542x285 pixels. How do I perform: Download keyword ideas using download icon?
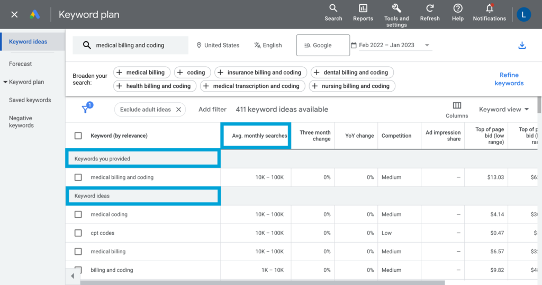[x=522, y=46]
